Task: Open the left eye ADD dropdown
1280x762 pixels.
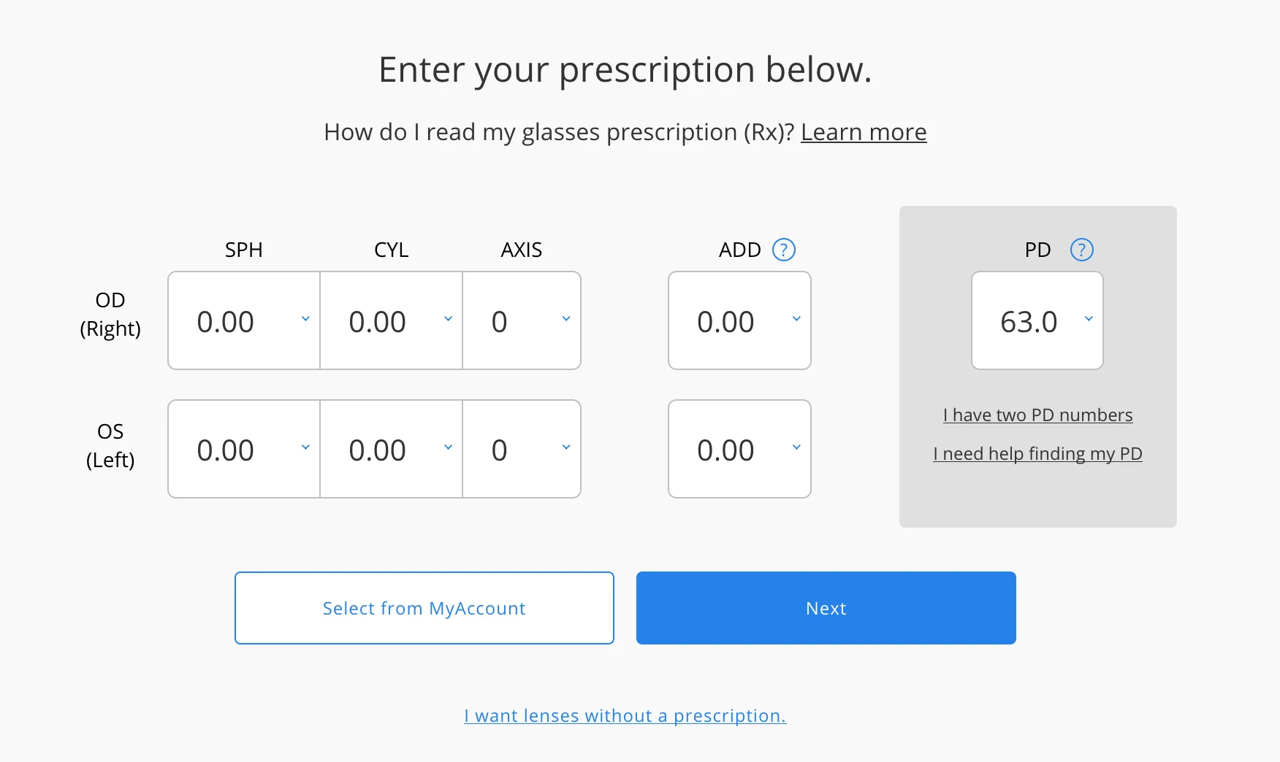Action: [x=796, y=448]
